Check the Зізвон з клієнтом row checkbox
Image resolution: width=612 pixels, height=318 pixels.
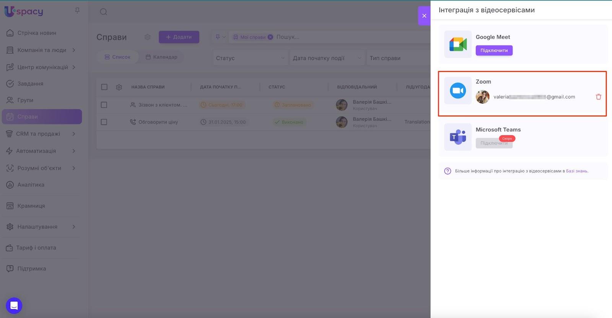click(104, 105)
